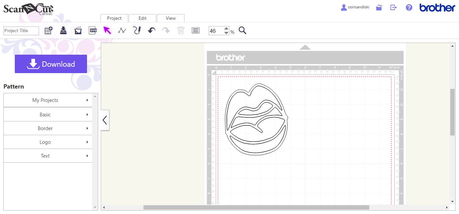Increase zoom using the percentage stepper arrow
The width and height of the screenshot is (459, 214).
click(x=227, y=29)
